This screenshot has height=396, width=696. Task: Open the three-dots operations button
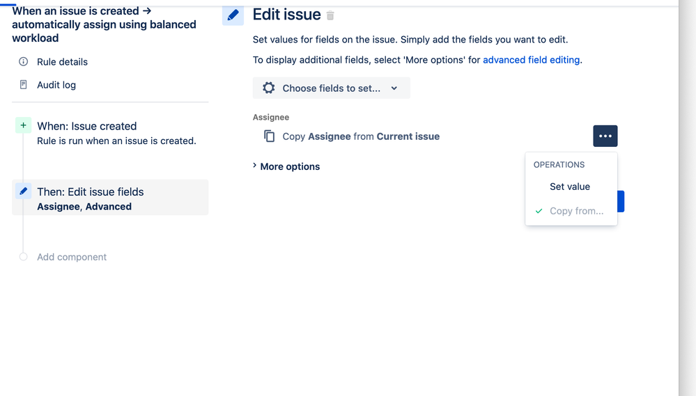(x=605, y=136)
